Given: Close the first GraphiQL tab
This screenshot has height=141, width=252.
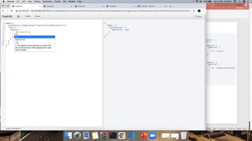Looking at the screenshot, I should 40,6.
